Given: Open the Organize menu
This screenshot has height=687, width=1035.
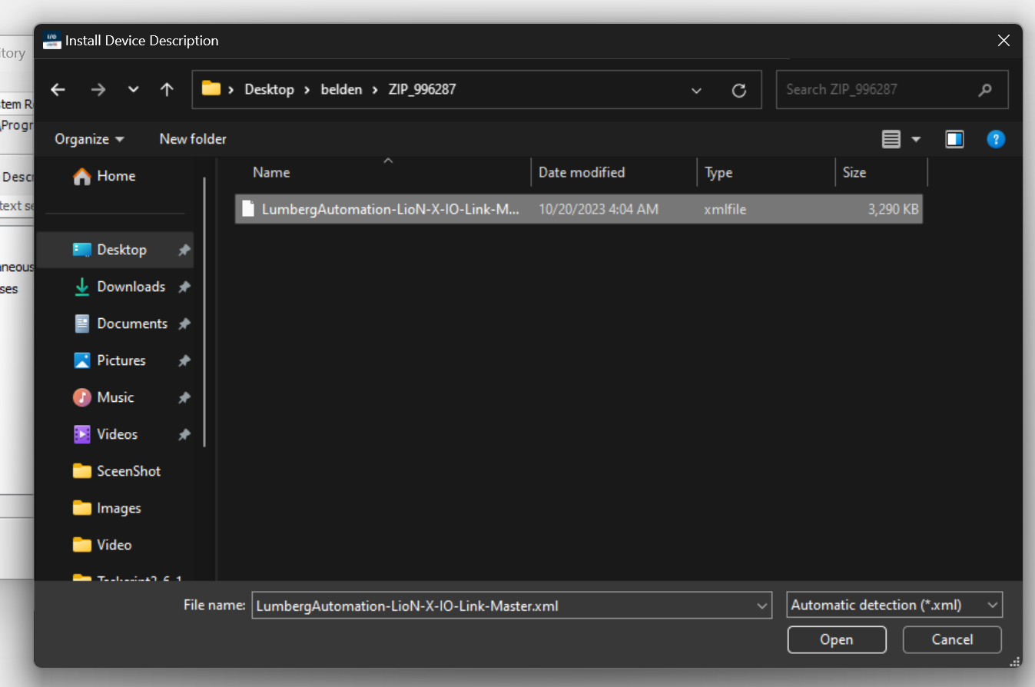Looking at the screenshot, I should tap(89, 139).
